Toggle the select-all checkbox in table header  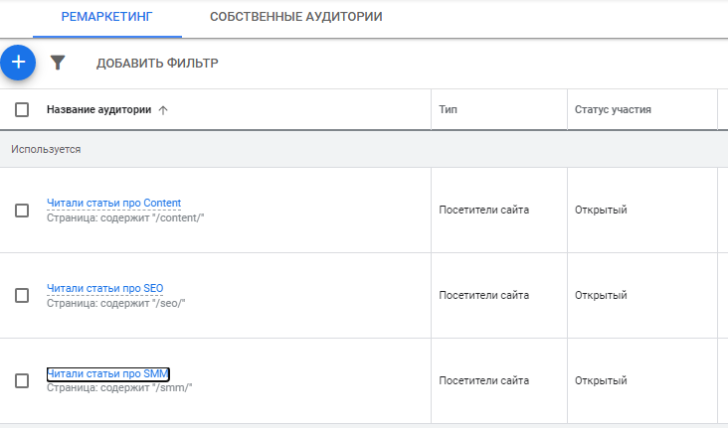22,109
